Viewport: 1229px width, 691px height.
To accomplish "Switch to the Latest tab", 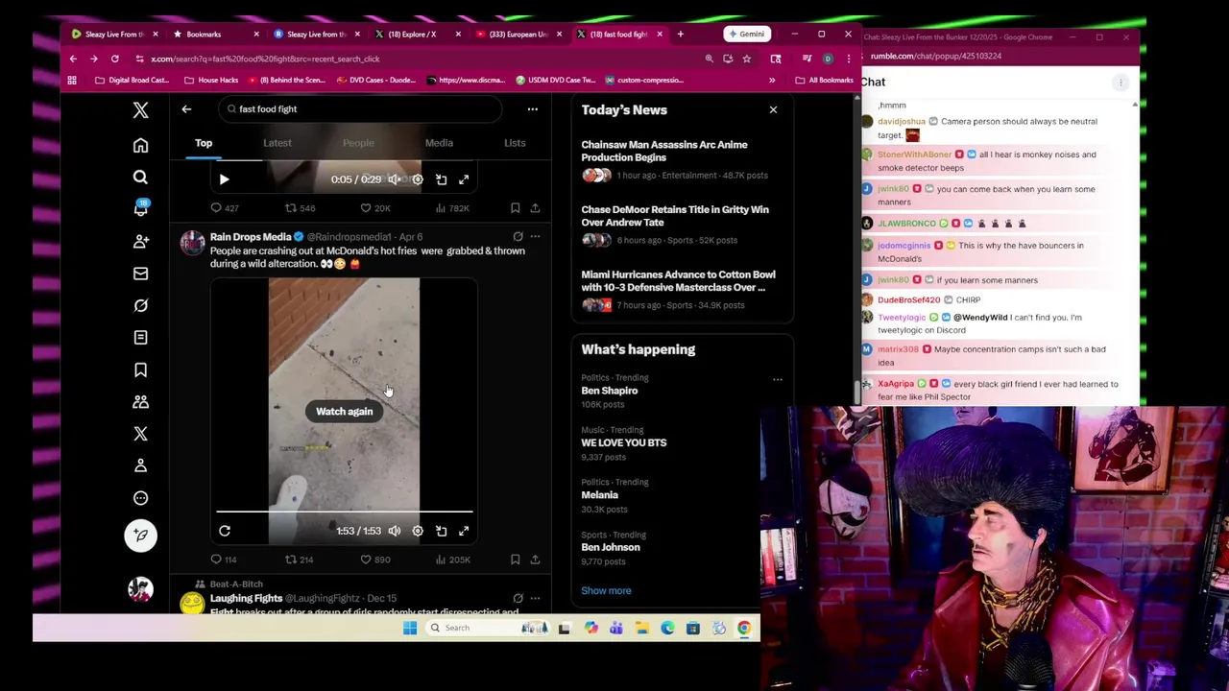I will click(x=277, y=143).
